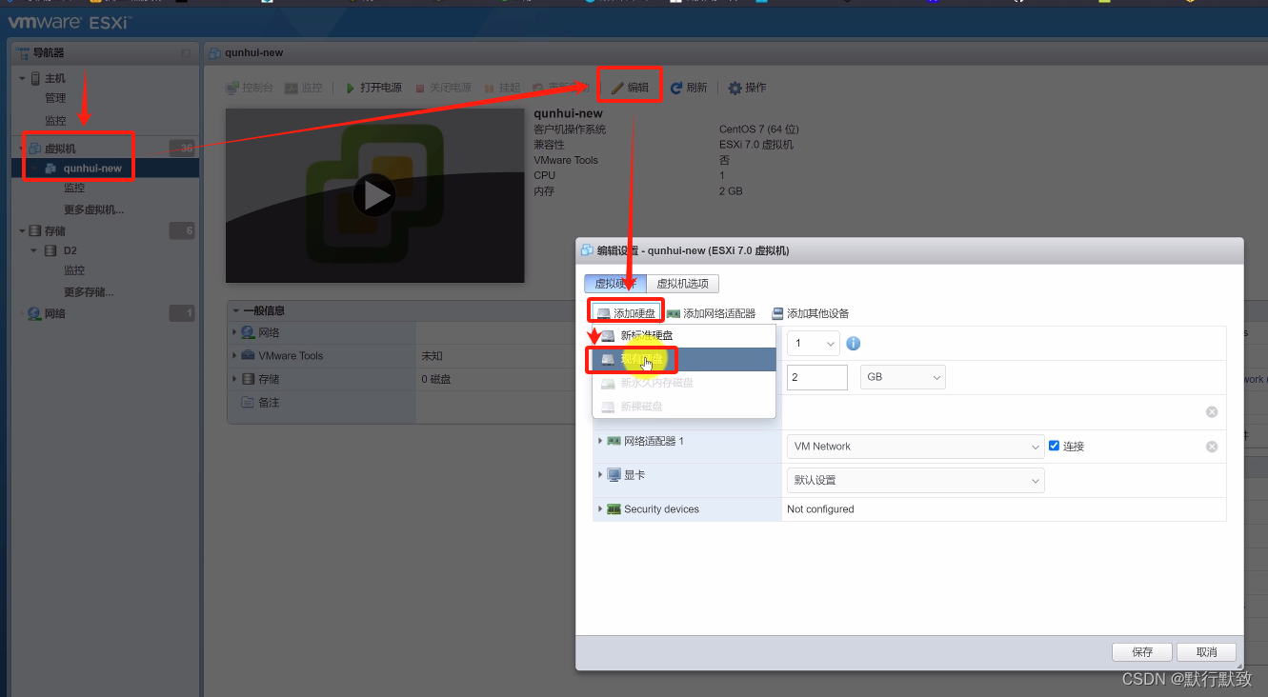Viewport: 1268px width, 697px height.
Task: Select 虚拟机 in the navigator
Action: [60, 149]
